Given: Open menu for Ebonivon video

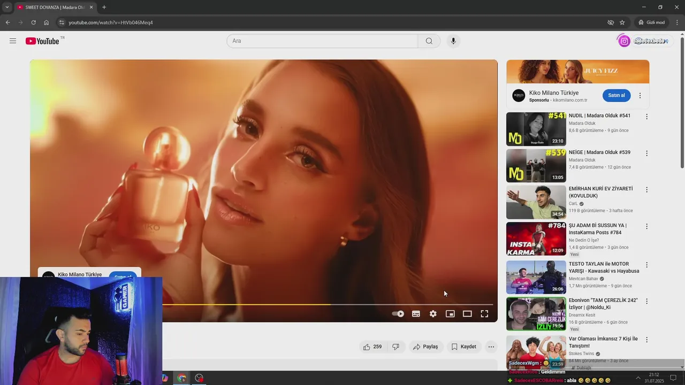Looking at the screenshot, I should point(646,301).
